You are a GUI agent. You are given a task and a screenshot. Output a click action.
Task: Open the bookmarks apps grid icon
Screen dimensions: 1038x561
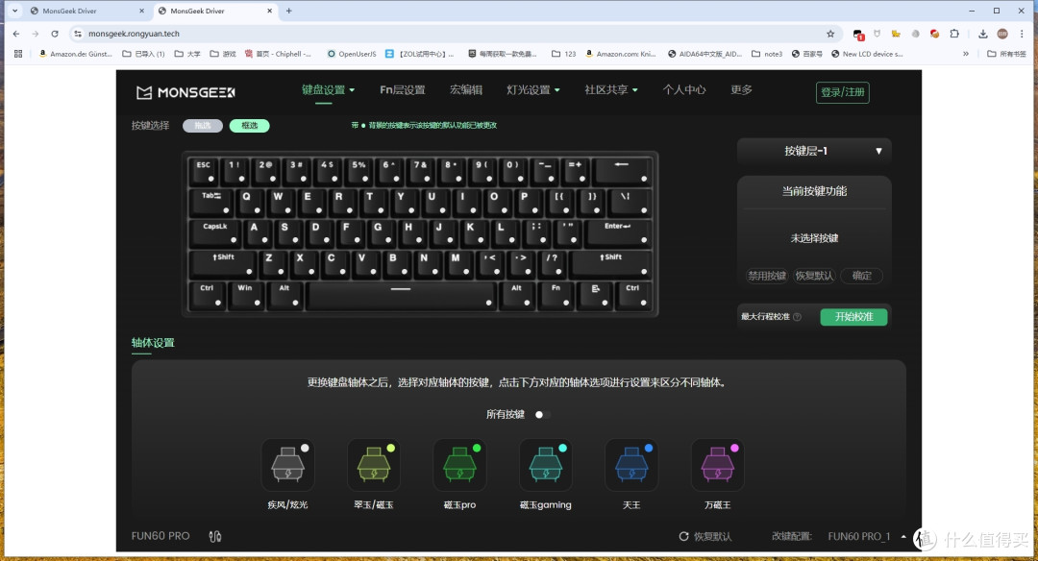(18, 54)
